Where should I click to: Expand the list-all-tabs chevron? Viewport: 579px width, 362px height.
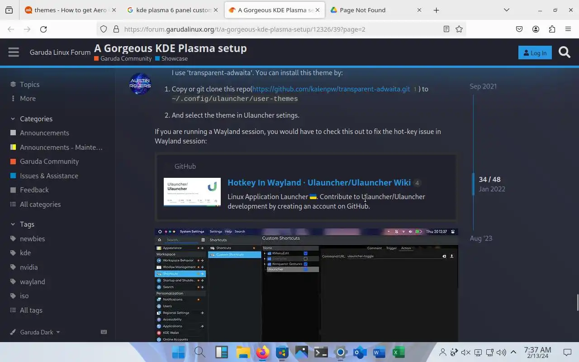coord(507,10)
